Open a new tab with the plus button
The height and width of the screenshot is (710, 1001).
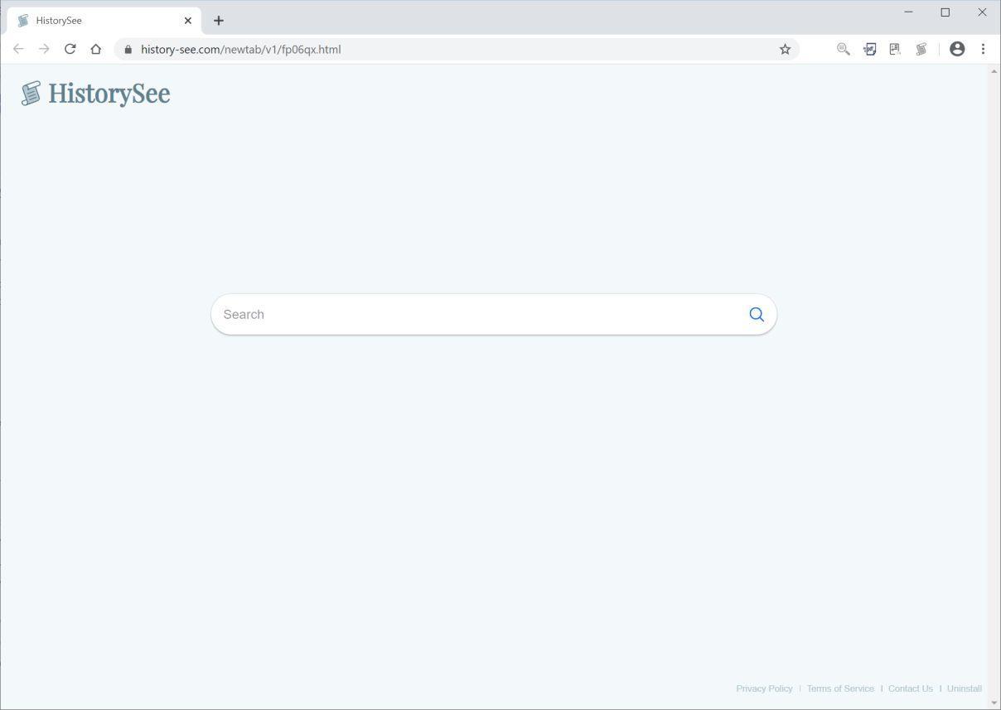[x=218, y=20]
